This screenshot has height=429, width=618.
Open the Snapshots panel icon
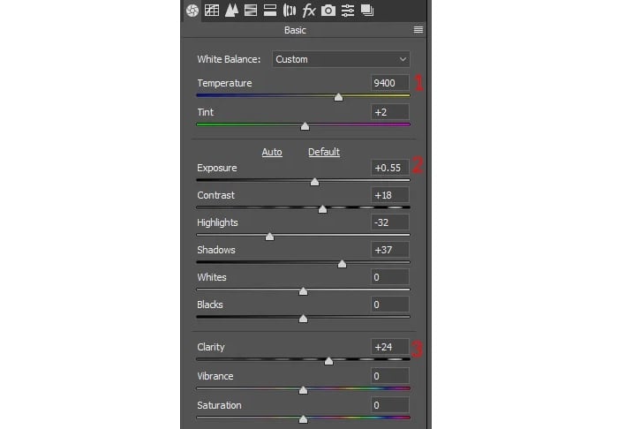pos(367,11)
